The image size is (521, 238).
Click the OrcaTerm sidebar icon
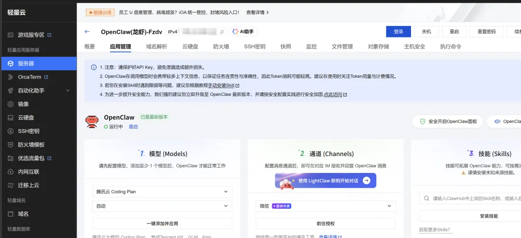11,77
